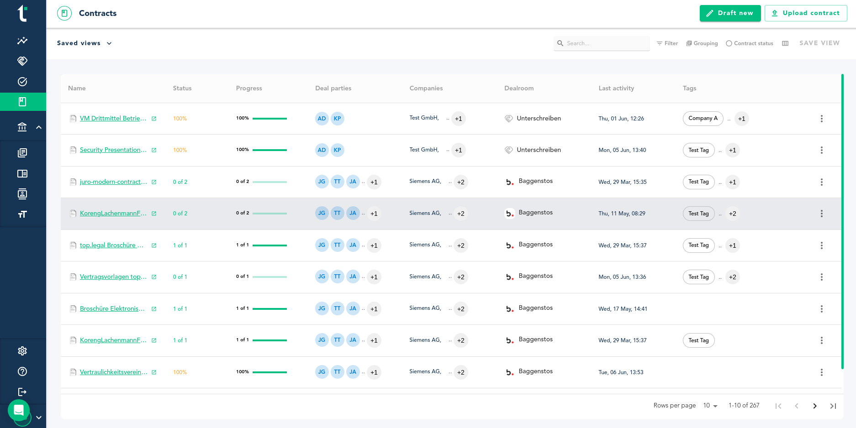856x428 pixels.
Task: Expand +1 tags in VM Drittmittel row
Action: coord(741,119)
